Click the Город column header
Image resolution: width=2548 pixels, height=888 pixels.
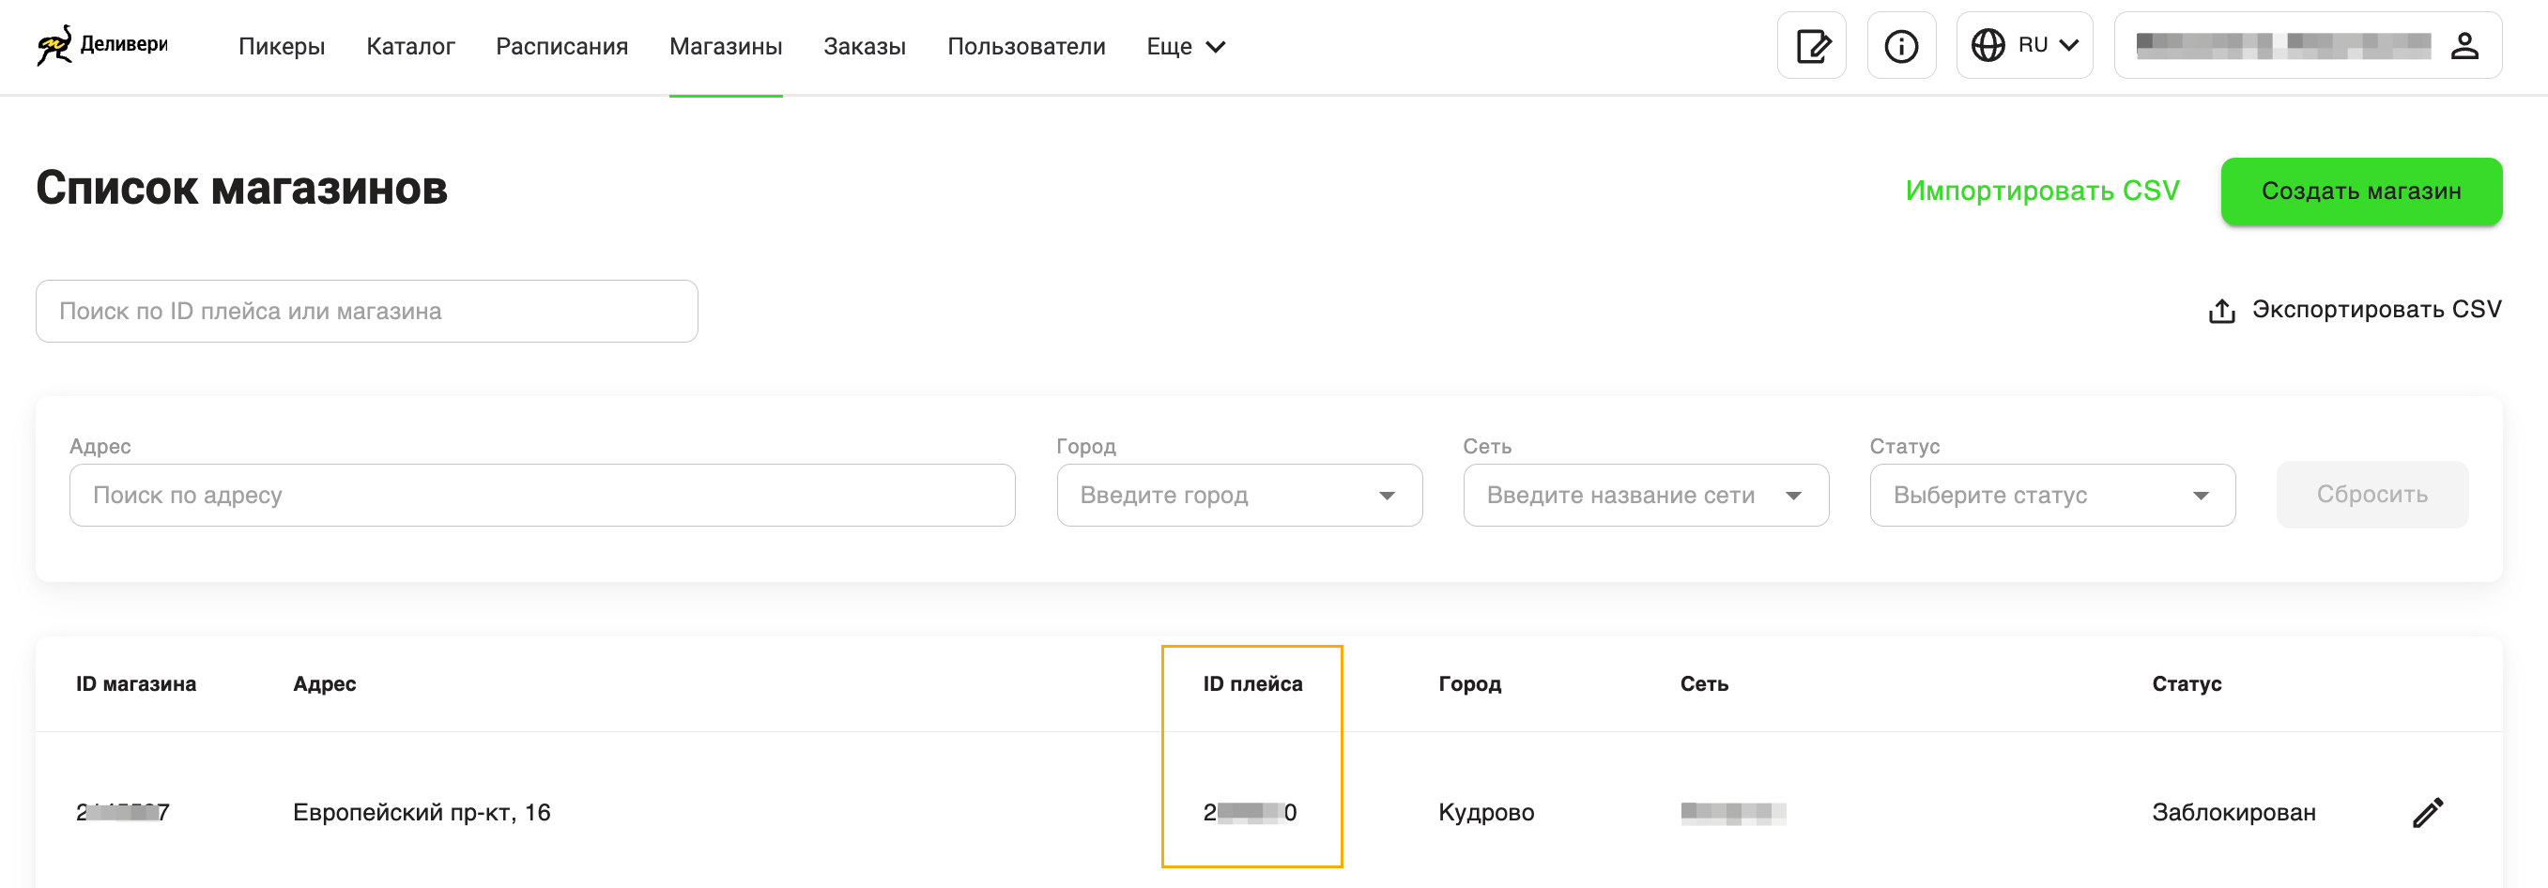[x=1469, y=683]
